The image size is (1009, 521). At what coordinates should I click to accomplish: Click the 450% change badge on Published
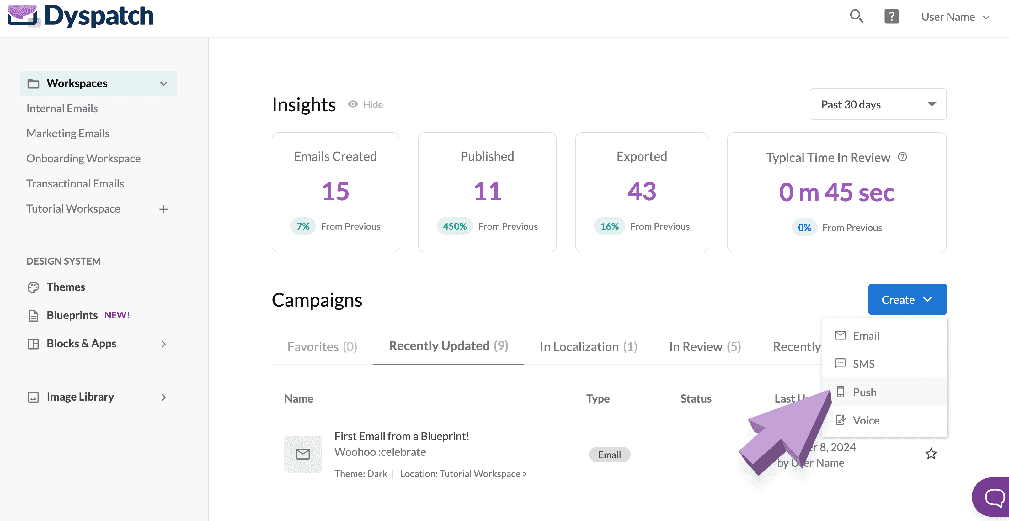(455, 226)
